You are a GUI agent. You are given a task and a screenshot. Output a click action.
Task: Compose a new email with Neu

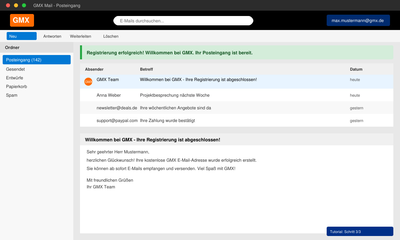click(x=22, y=36)
